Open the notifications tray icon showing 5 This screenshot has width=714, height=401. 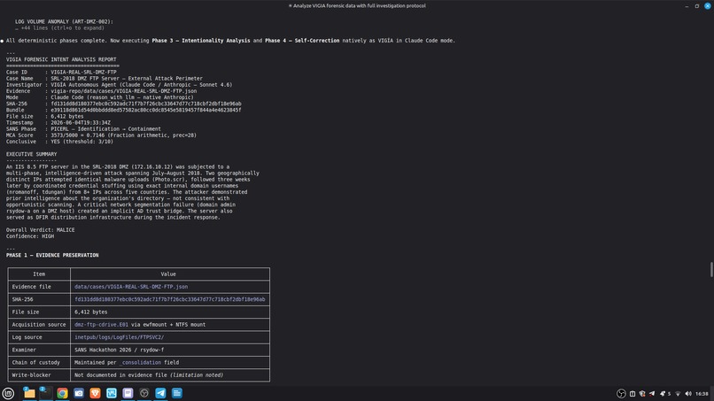point(664,394)
